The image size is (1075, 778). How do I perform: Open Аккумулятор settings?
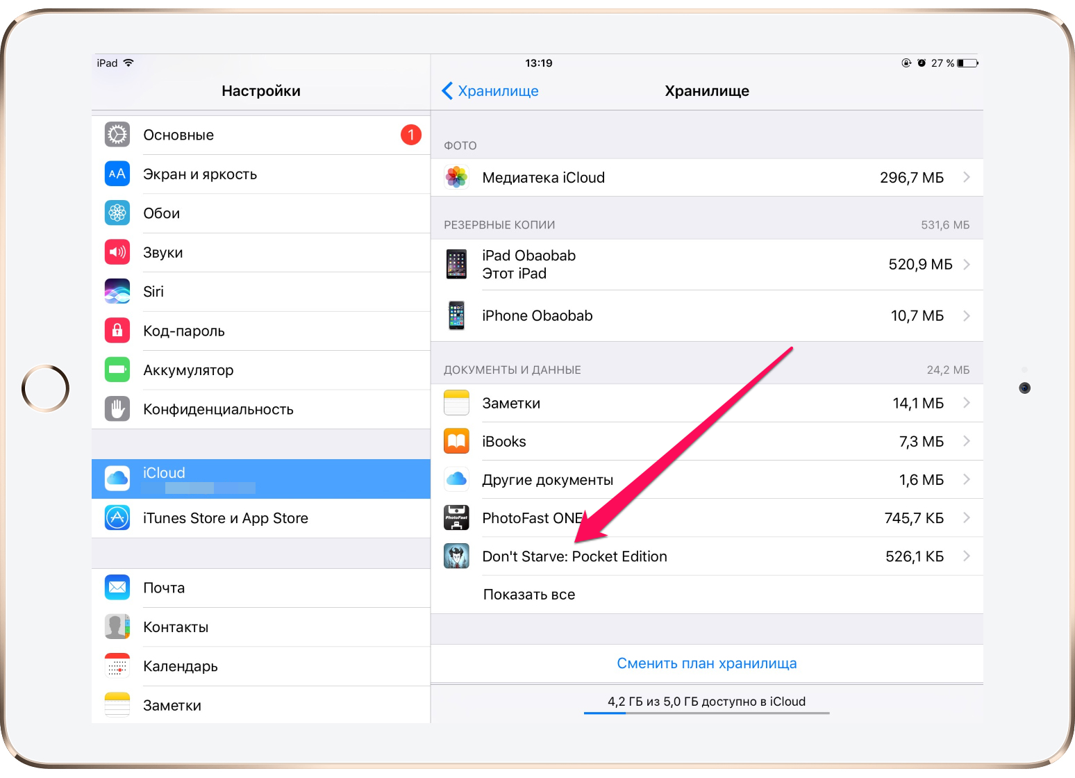point(261,370)
